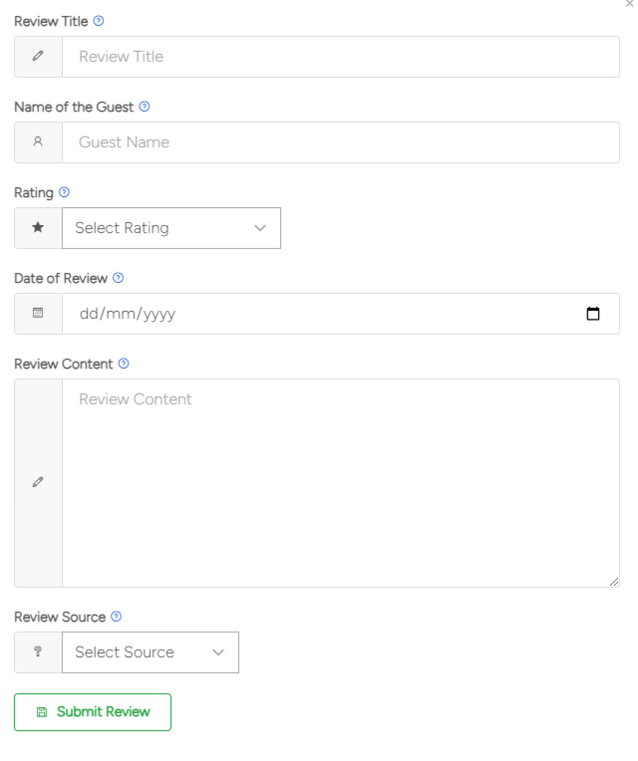Screen dimensions: 638x761
Task: Expand the Select Source dropdown
Action: click(x=150, y=652)
